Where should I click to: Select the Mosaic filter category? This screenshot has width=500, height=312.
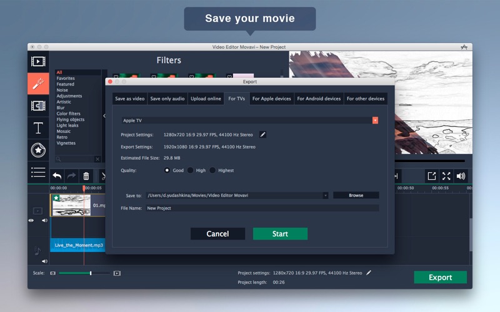coord(64,131)
